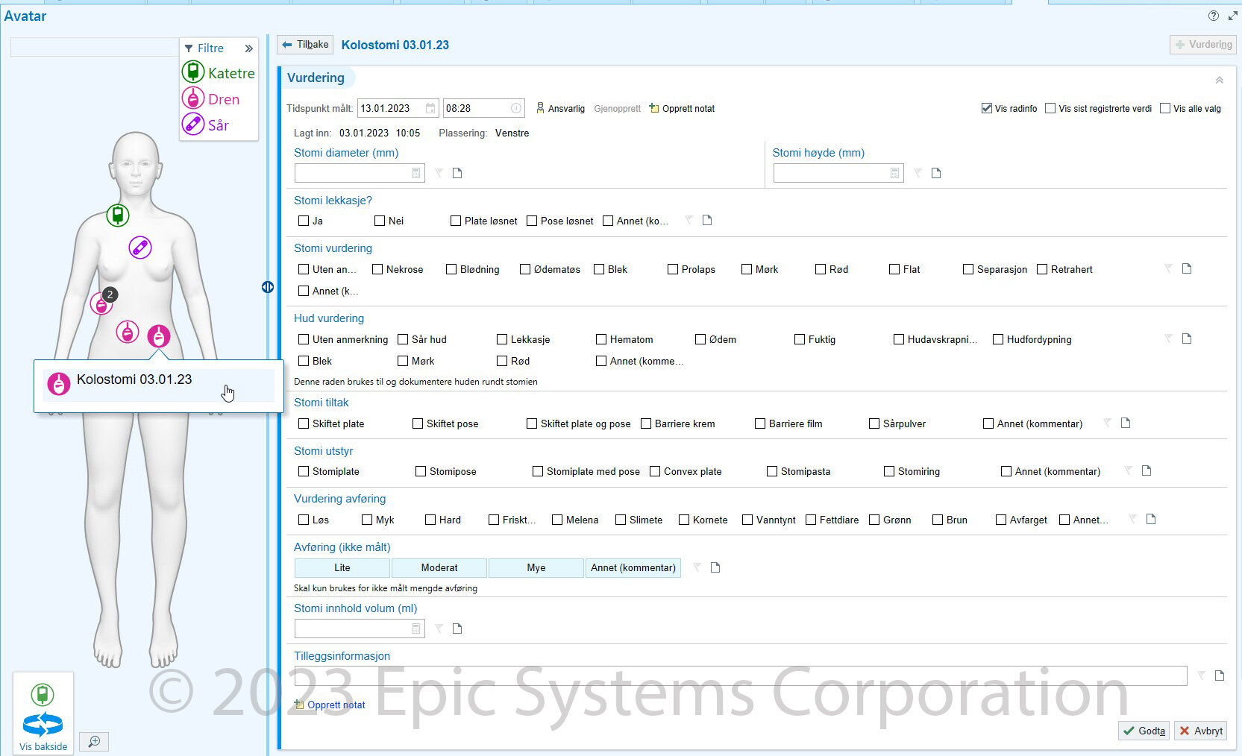Click the purple wound icon on avatar torso
This screenshot has height=756, width=1242.
[140, 248]
